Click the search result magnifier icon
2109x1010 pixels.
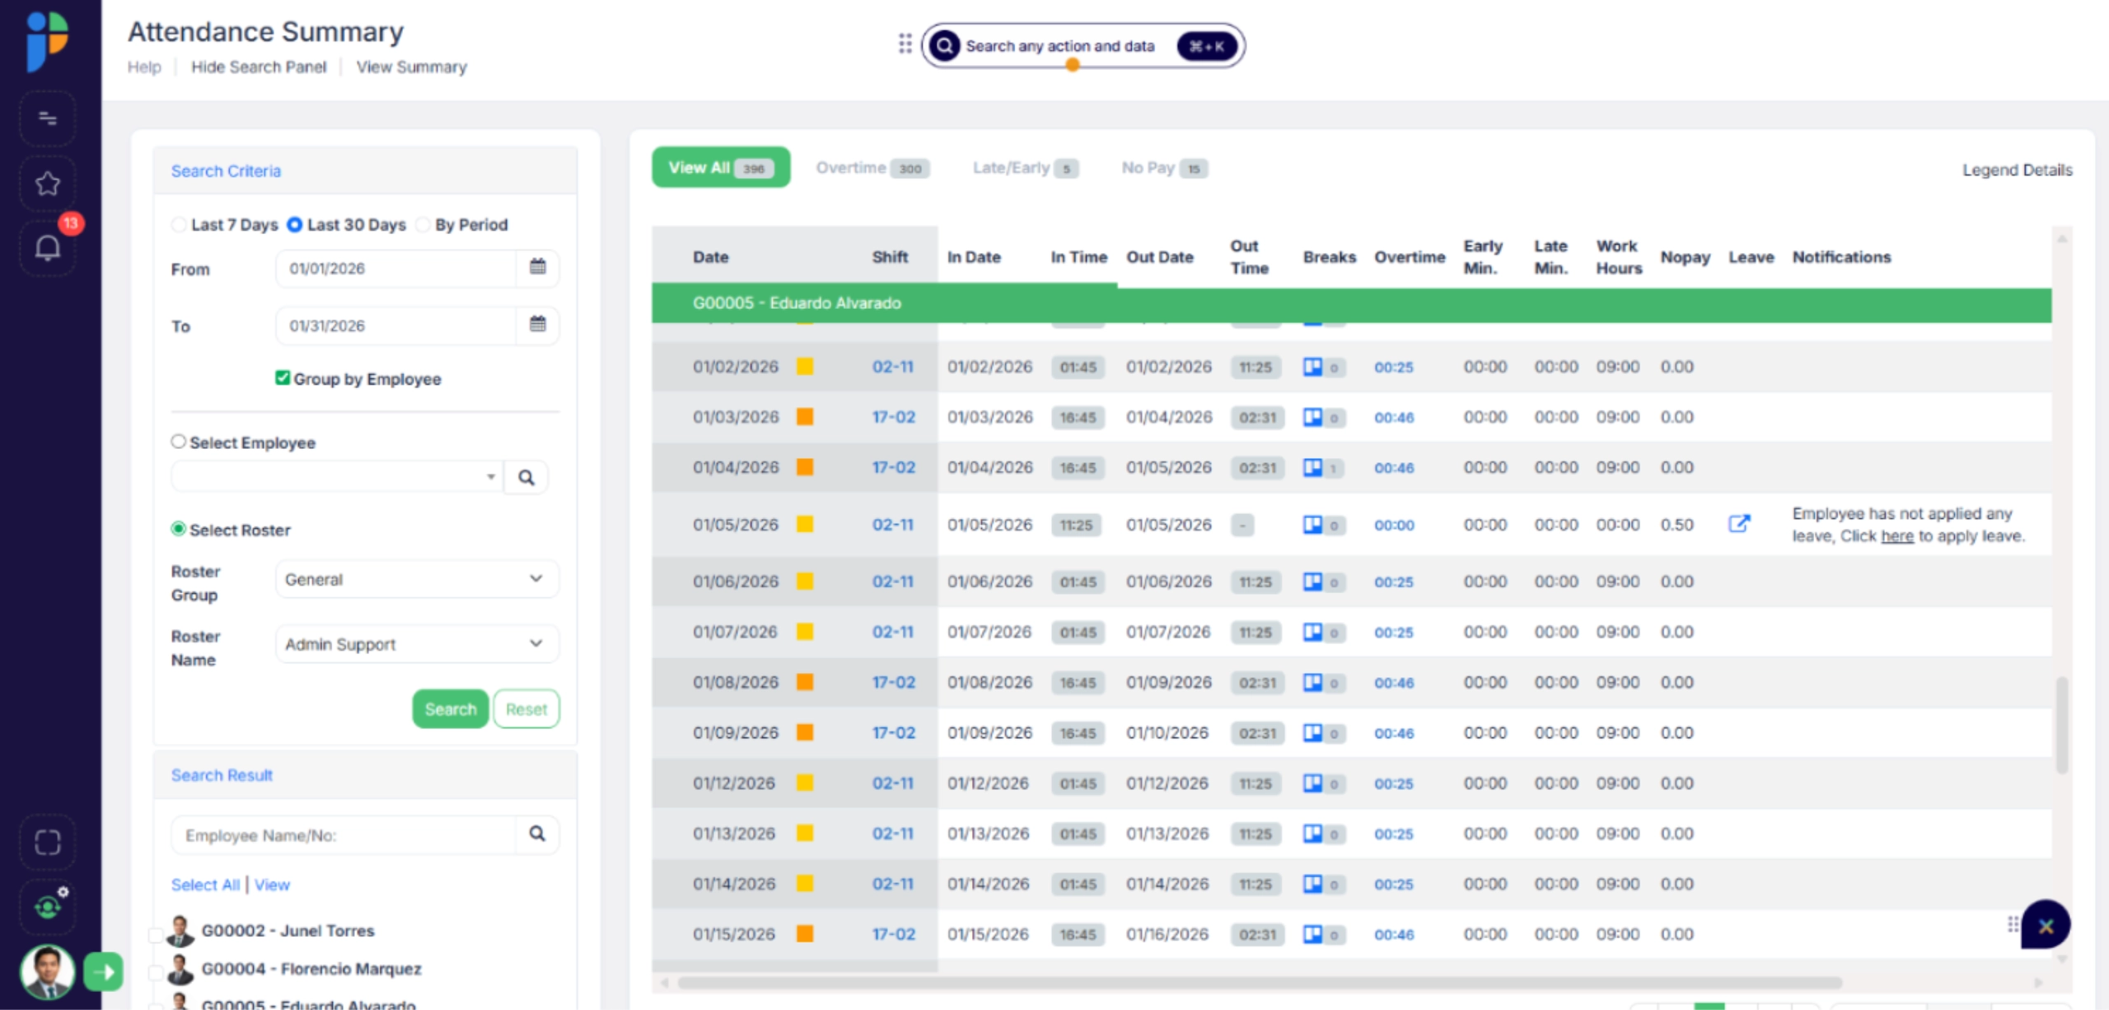coord(537,834)
